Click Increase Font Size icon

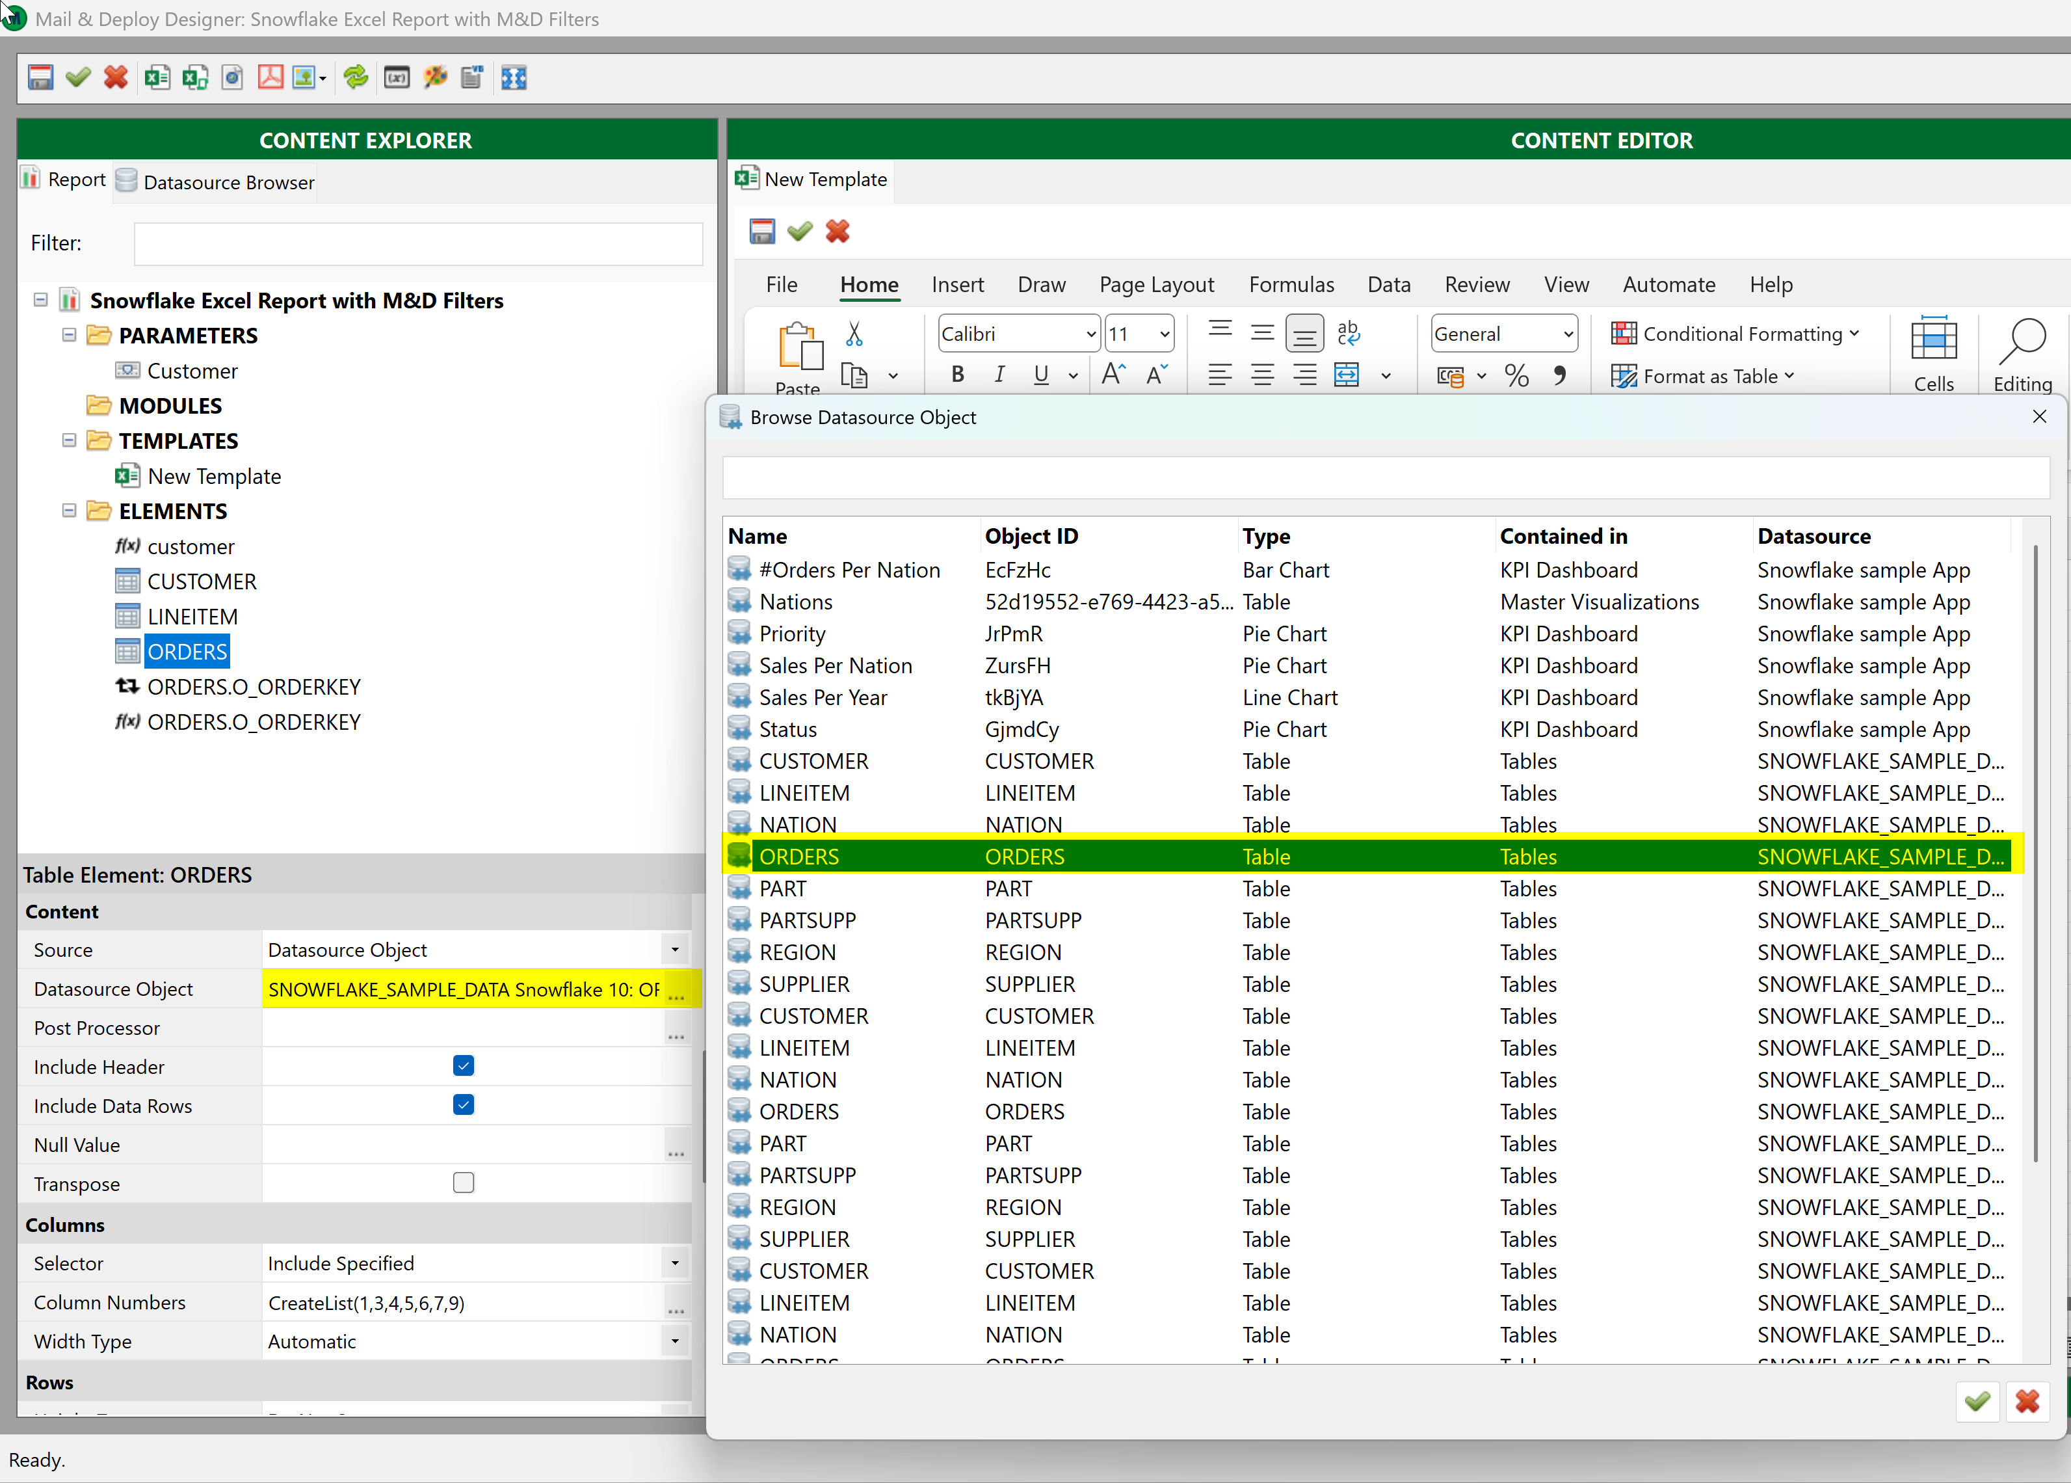click(1114, 375)
